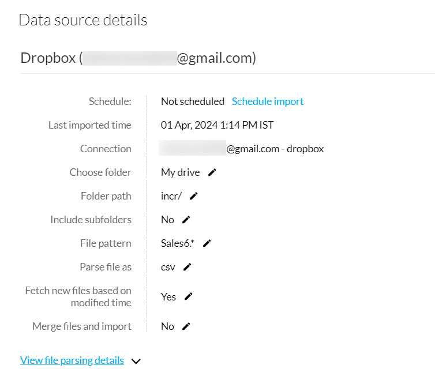Viewport: 435px width, 376px height.
Task: Click the 'csv' parse format value
Action: [168, 267]
